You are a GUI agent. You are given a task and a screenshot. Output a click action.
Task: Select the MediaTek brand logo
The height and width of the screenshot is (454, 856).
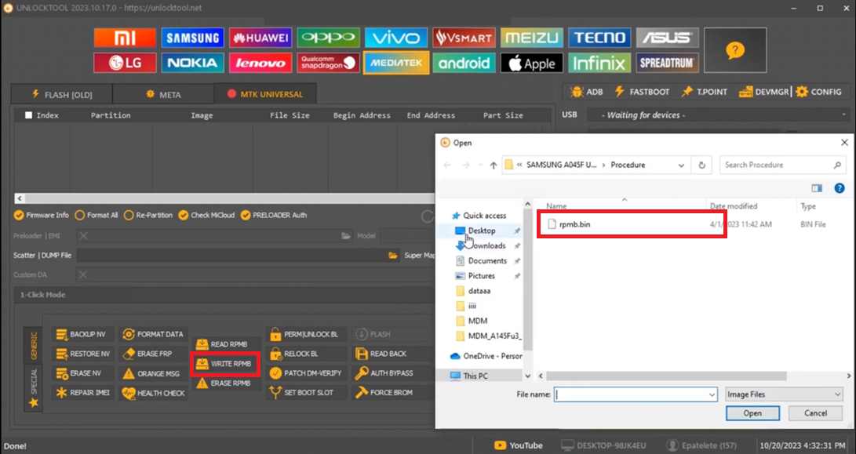395,63
